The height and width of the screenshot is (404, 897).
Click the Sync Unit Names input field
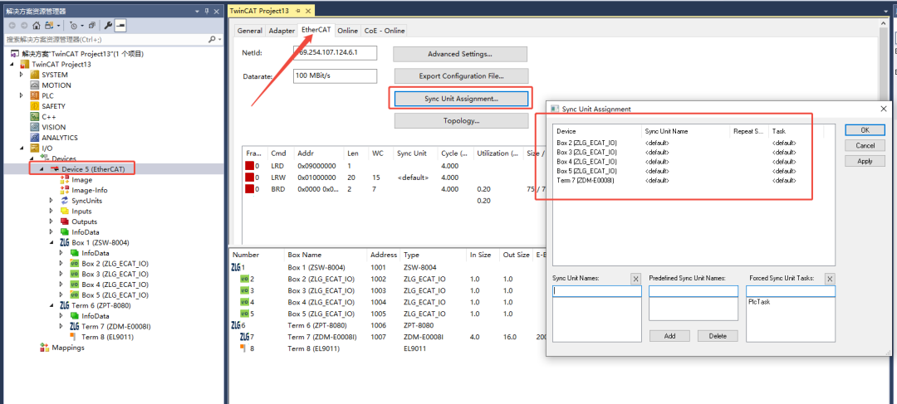tap(597, 291)
